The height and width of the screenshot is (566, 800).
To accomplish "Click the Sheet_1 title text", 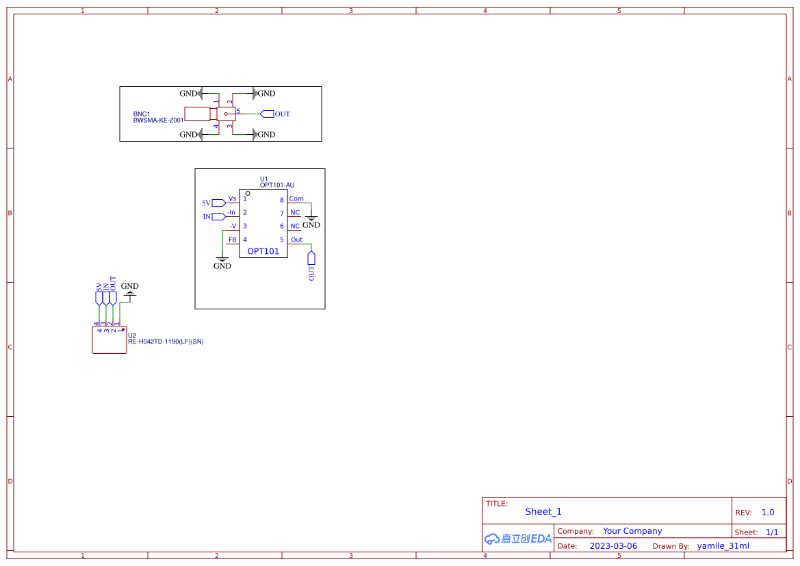I will (x=543, y=511).
